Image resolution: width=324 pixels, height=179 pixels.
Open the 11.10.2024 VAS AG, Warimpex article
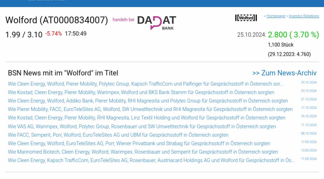coord(142,127)
